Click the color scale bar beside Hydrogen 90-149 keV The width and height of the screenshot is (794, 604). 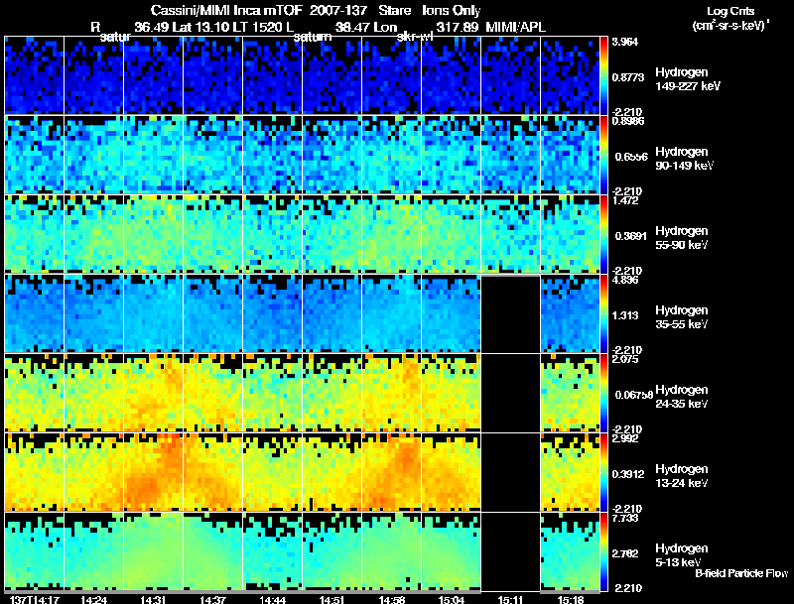(603, 155)
